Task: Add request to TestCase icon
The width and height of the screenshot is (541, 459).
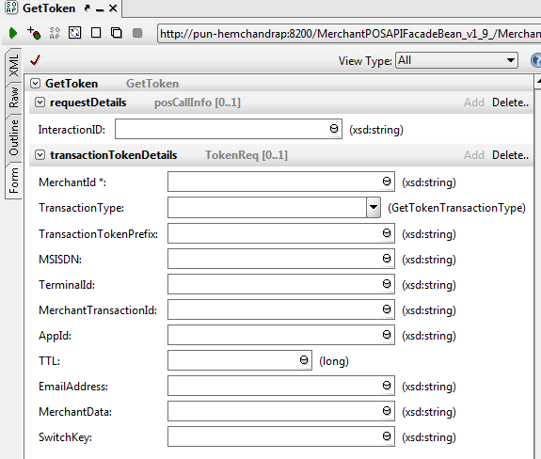Action: tap(34, 33)
